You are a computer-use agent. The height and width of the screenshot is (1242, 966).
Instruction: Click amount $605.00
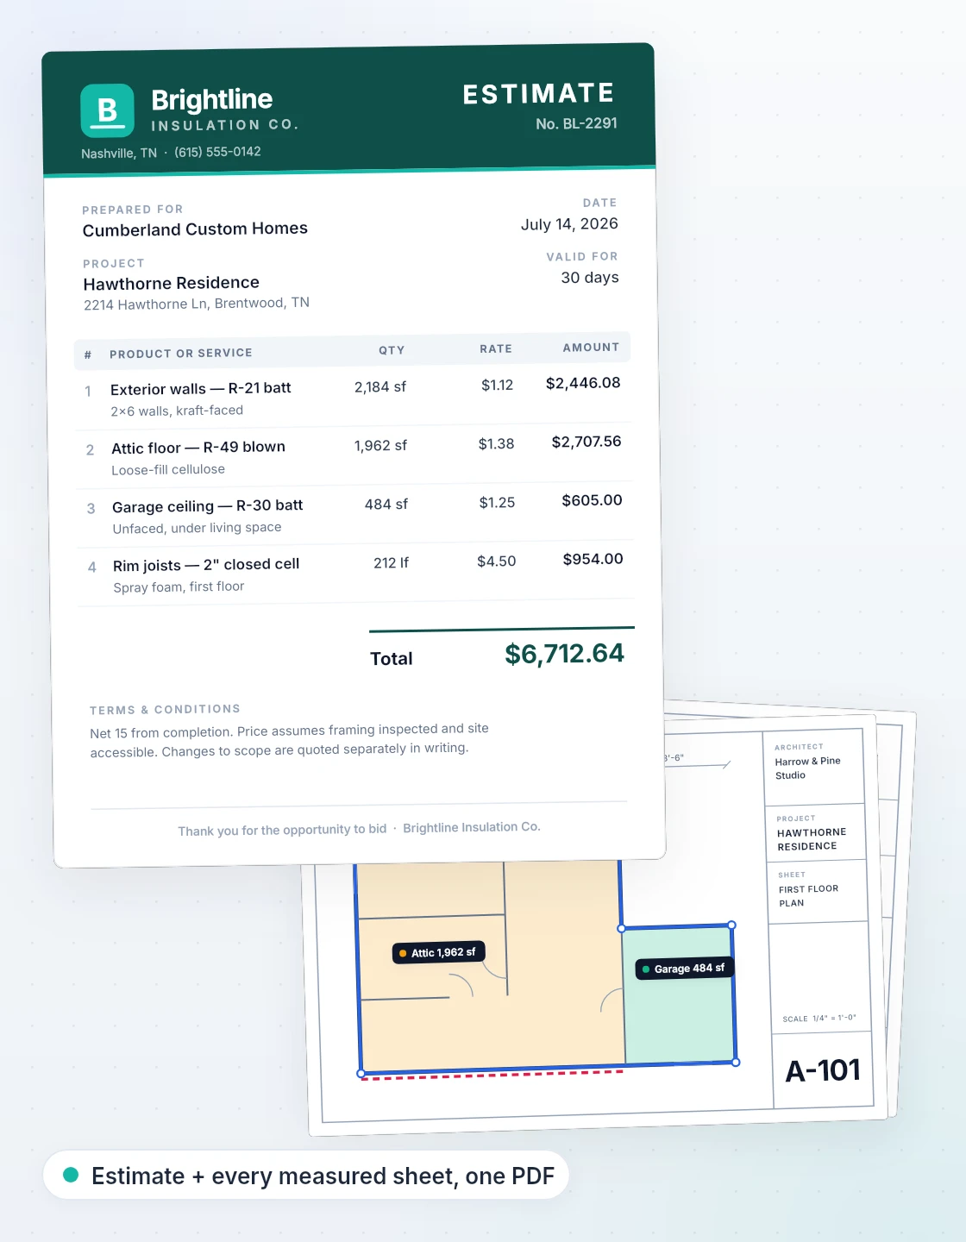point(592,500)
